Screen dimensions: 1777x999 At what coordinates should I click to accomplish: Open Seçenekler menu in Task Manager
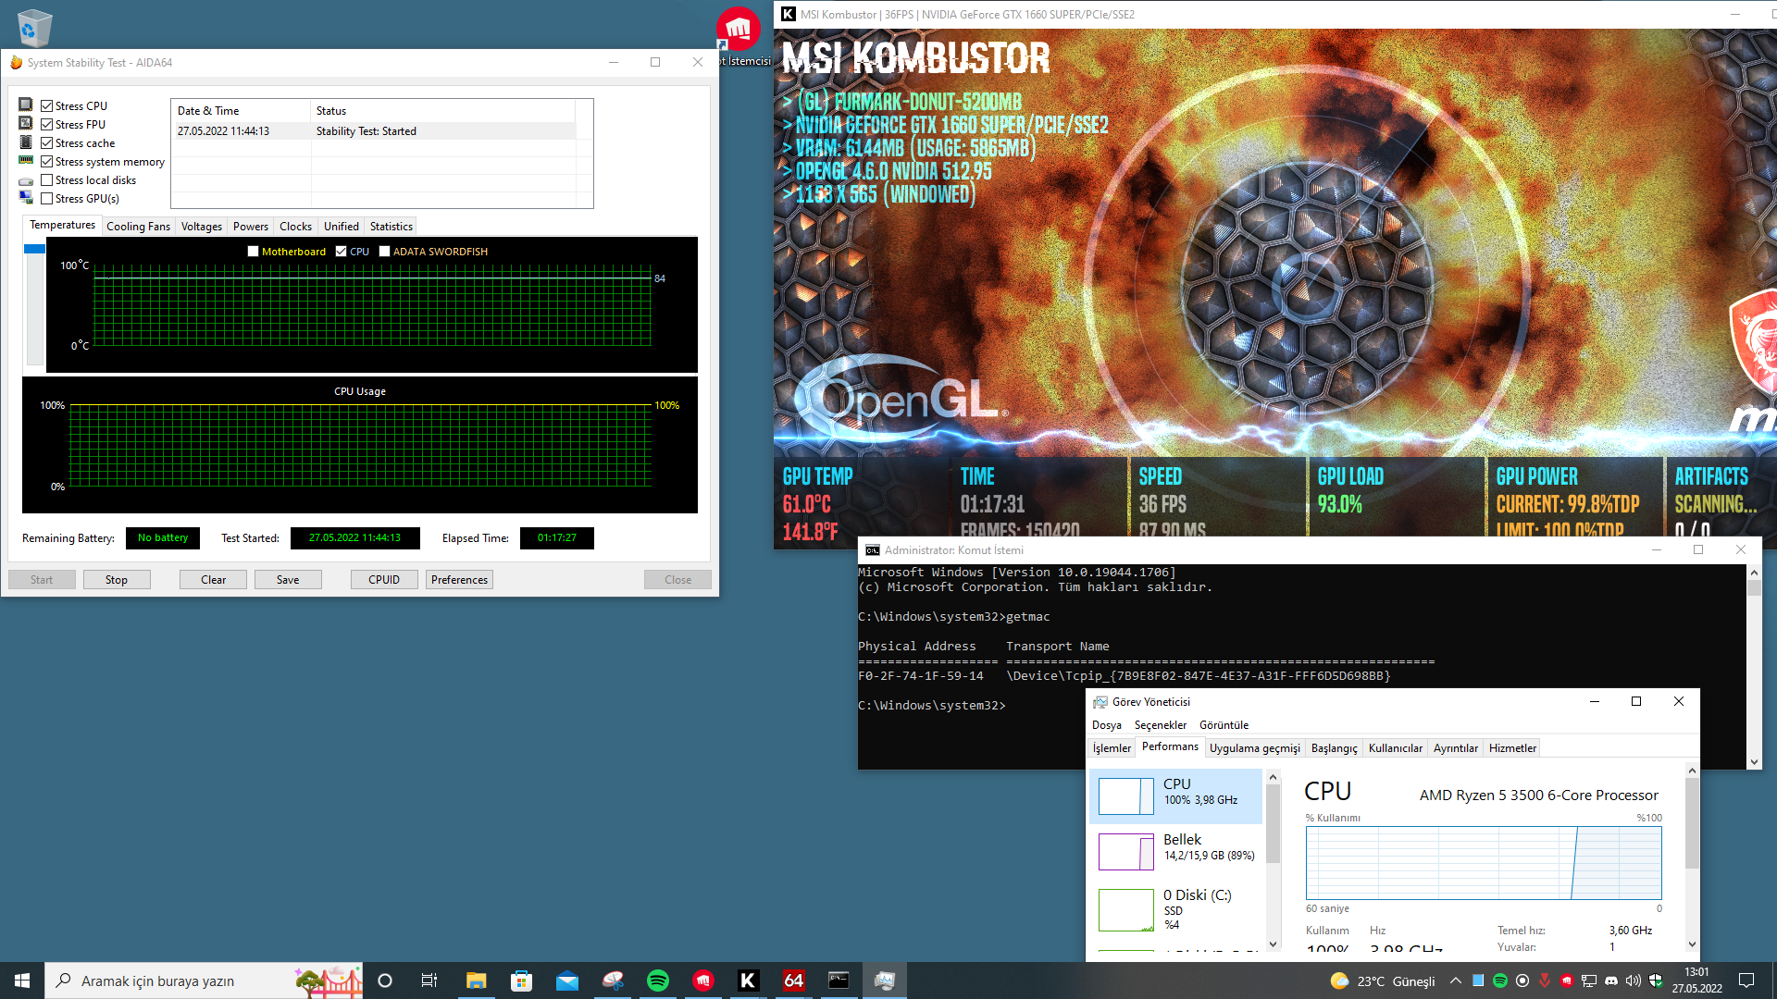click(1160, 725)
